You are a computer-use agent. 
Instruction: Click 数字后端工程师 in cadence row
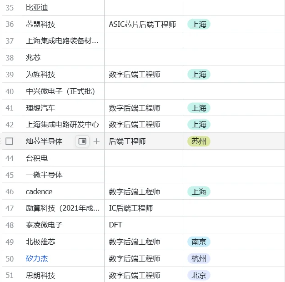(x=135, y=191)
